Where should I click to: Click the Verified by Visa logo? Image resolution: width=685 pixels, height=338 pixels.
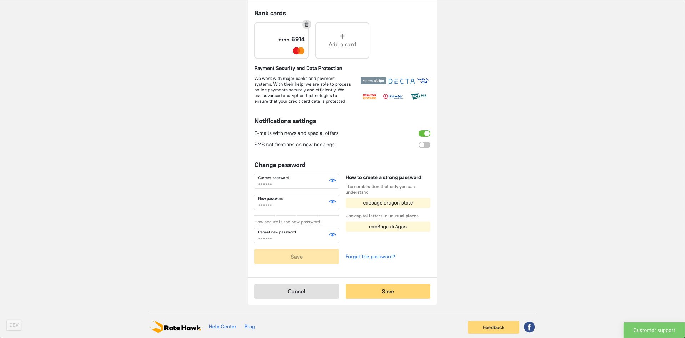click(x=423, y=81)
